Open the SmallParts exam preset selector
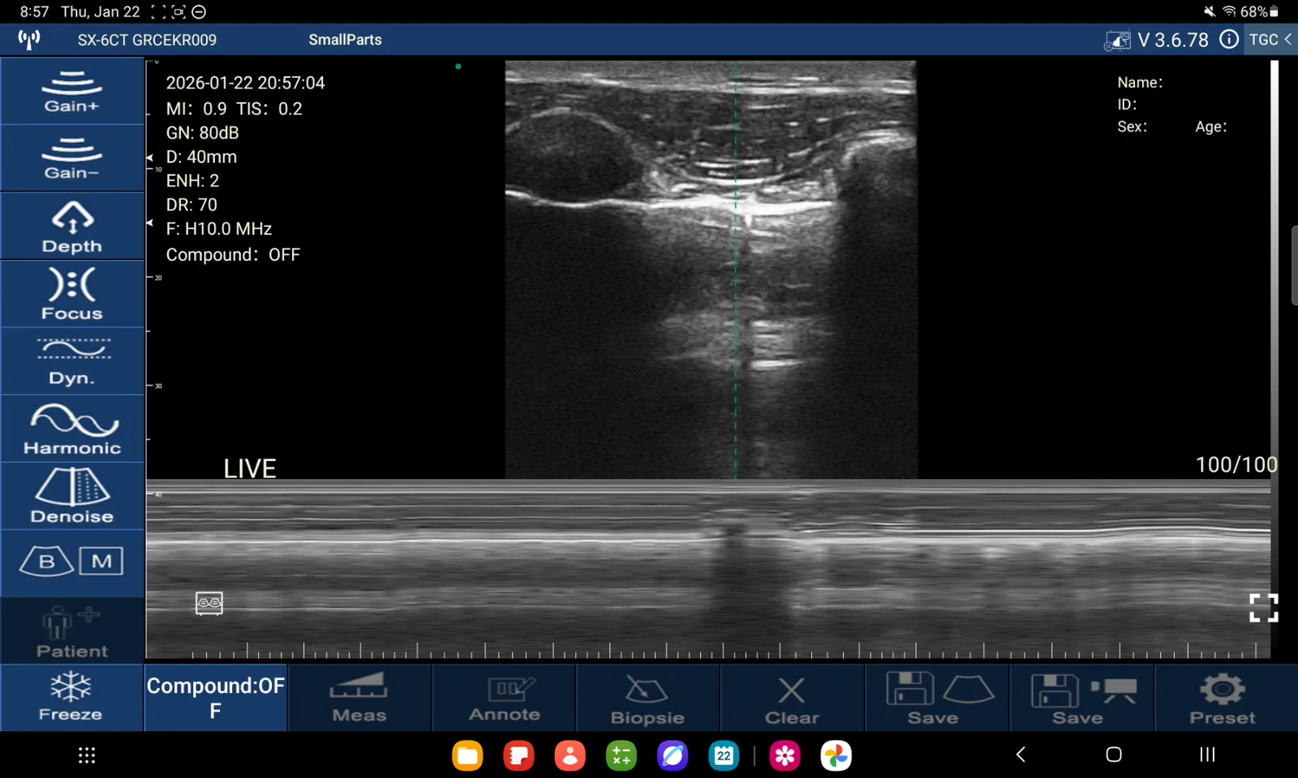The width and height of the screenshot is (1298, 778). [x=345, y=40]
